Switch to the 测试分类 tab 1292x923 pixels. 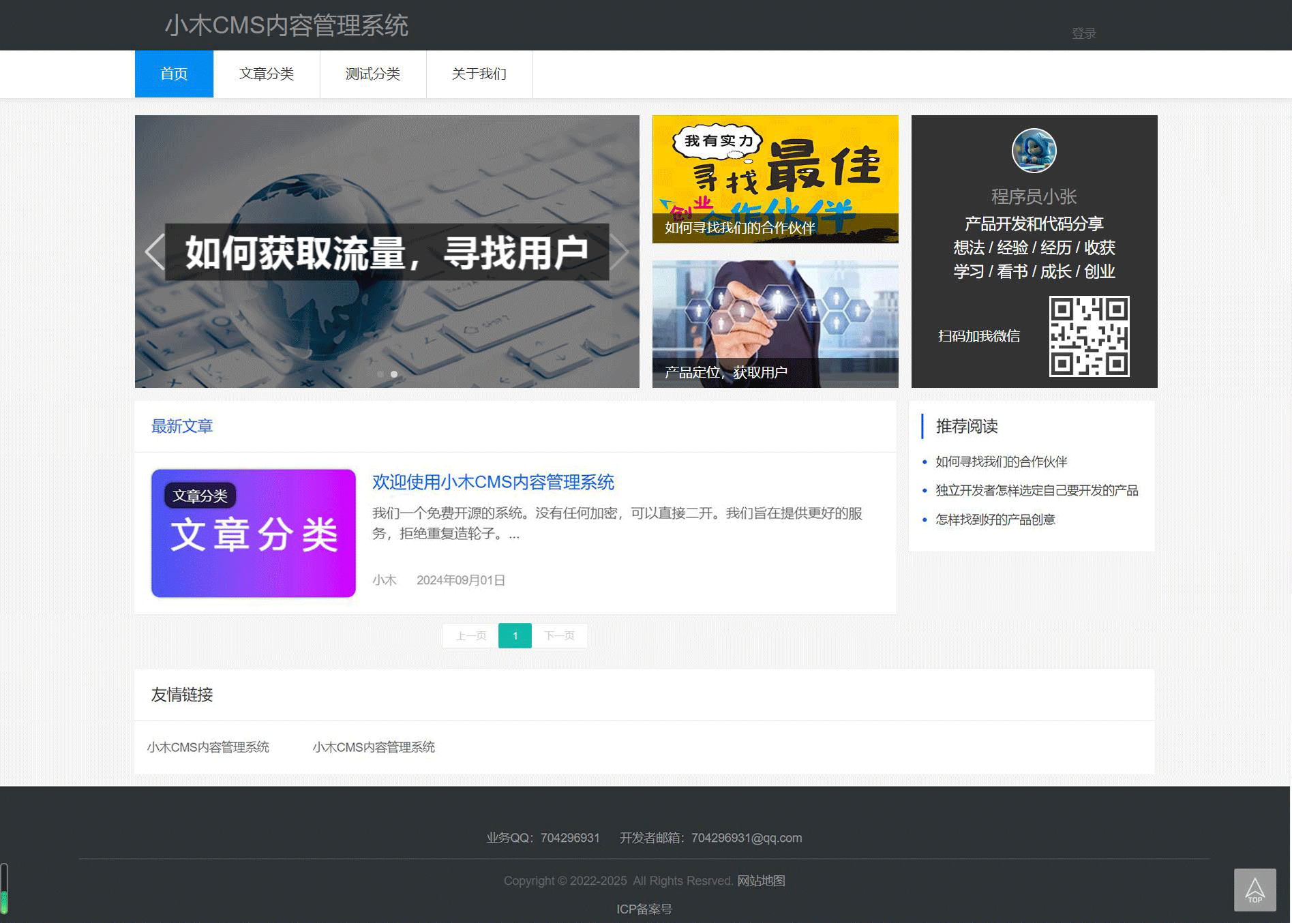point(373,74)
